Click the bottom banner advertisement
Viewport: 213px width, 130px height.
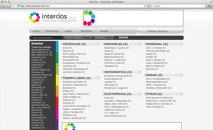click(x=121, y=126)
